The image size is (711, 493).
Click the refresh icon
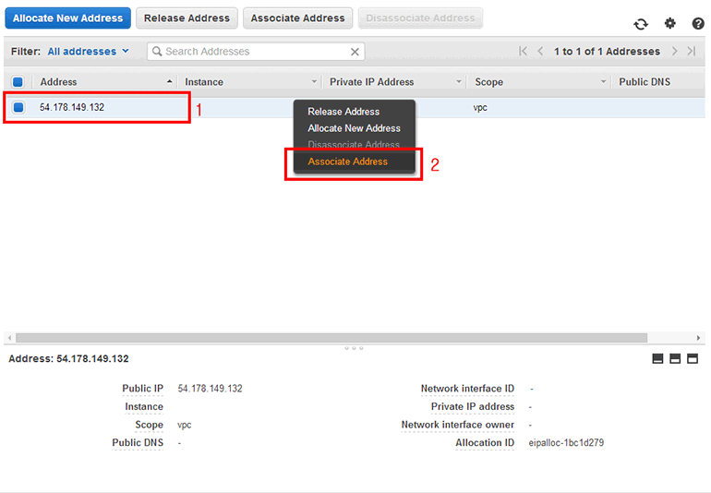(x=641, y=24)
